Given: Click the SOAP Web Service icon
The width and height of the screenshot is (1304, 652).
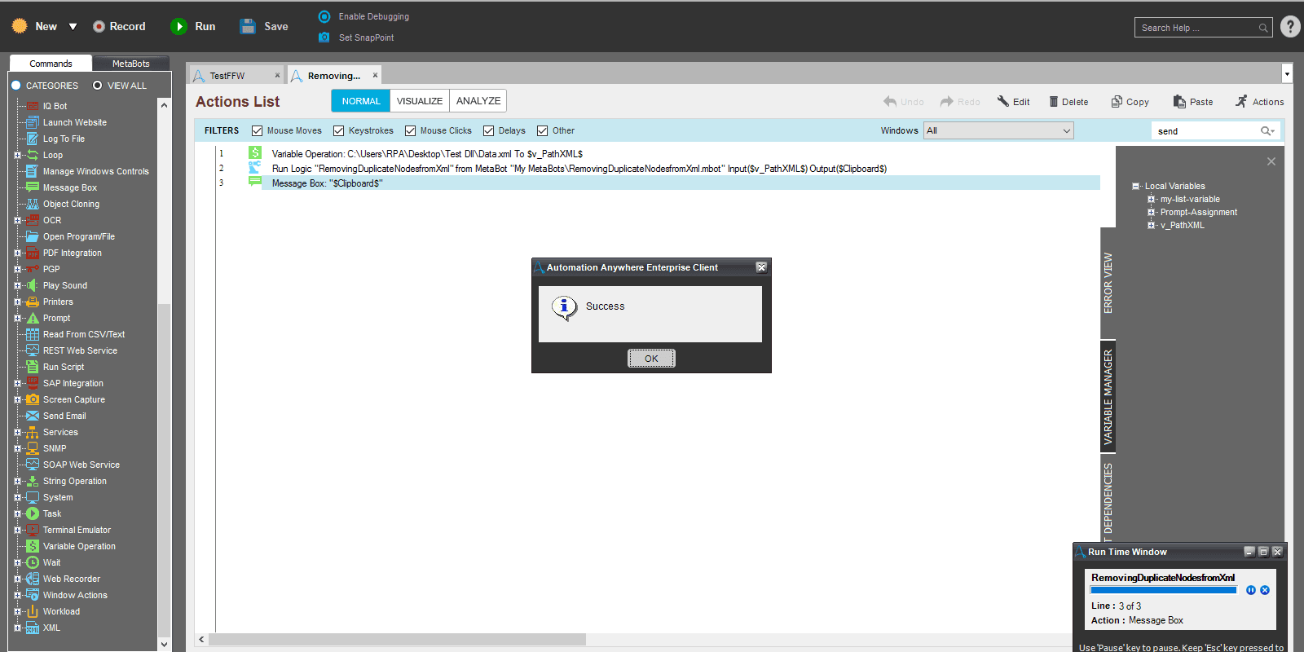Looking at the screenshot, I should [33, 465].
